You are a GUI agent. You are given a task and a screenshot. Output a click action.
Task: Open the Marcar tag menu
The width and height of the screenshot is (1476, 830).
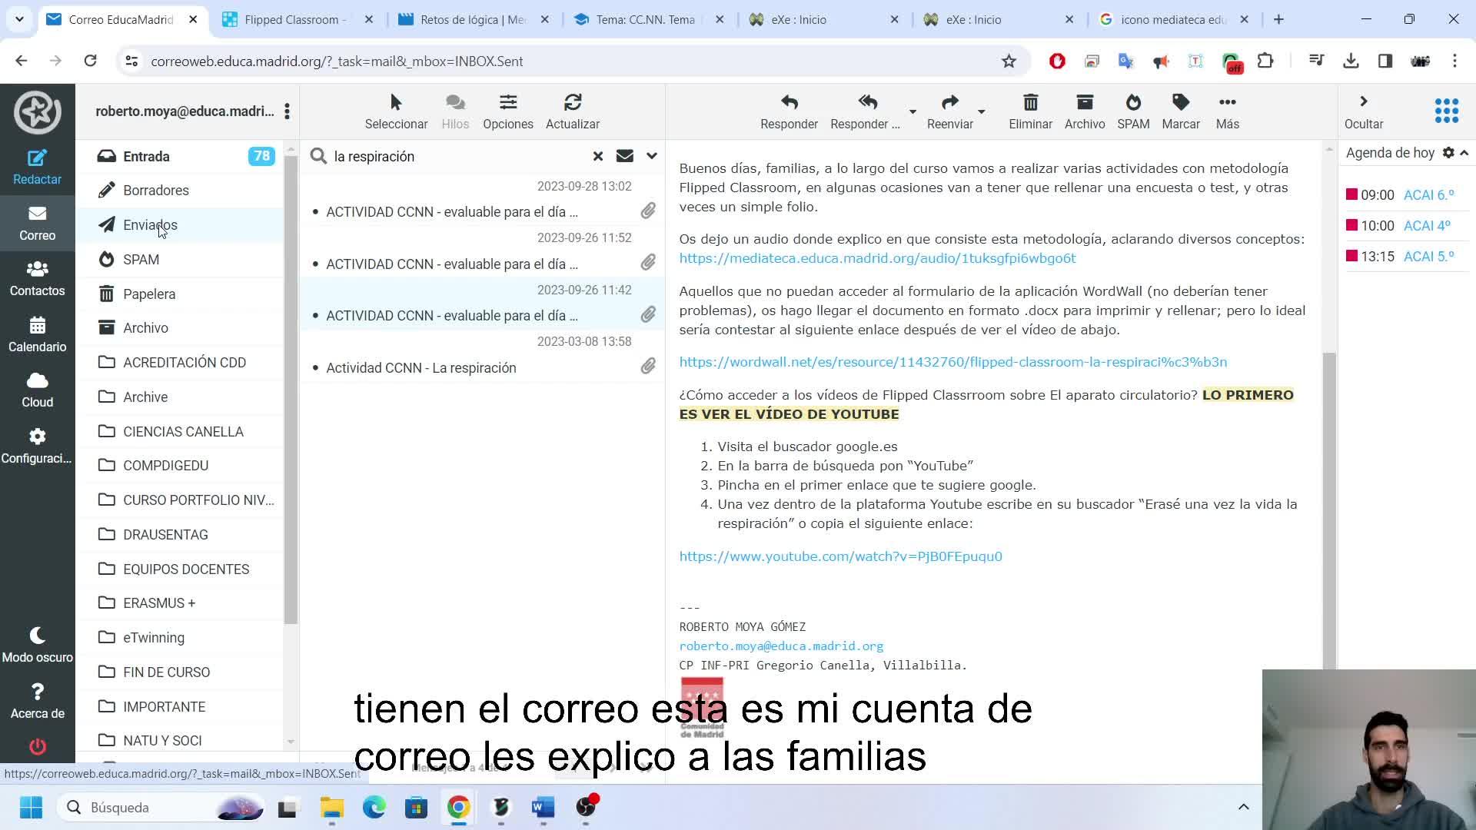point(1181,111)
